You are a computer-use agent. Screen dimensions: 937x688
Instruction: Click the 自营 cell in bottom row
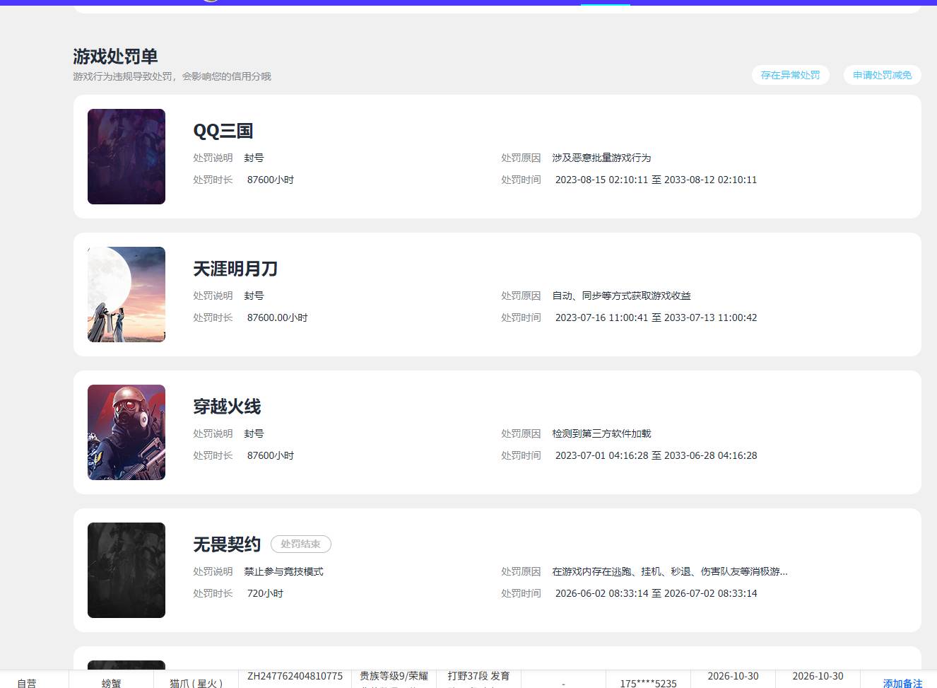pyautogui.click(x=27, y=683)
